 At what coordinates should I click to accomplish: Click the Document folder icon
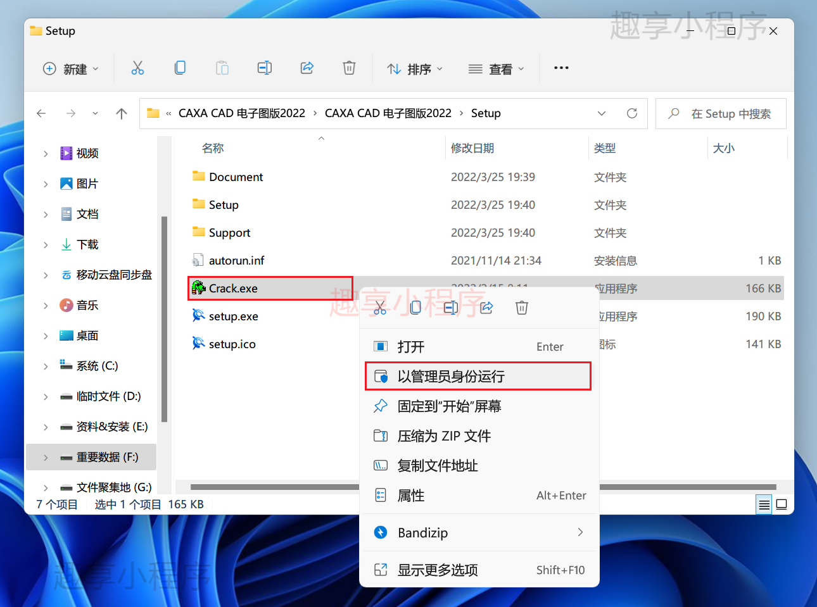pyautogui.click(x=199, y=176)
